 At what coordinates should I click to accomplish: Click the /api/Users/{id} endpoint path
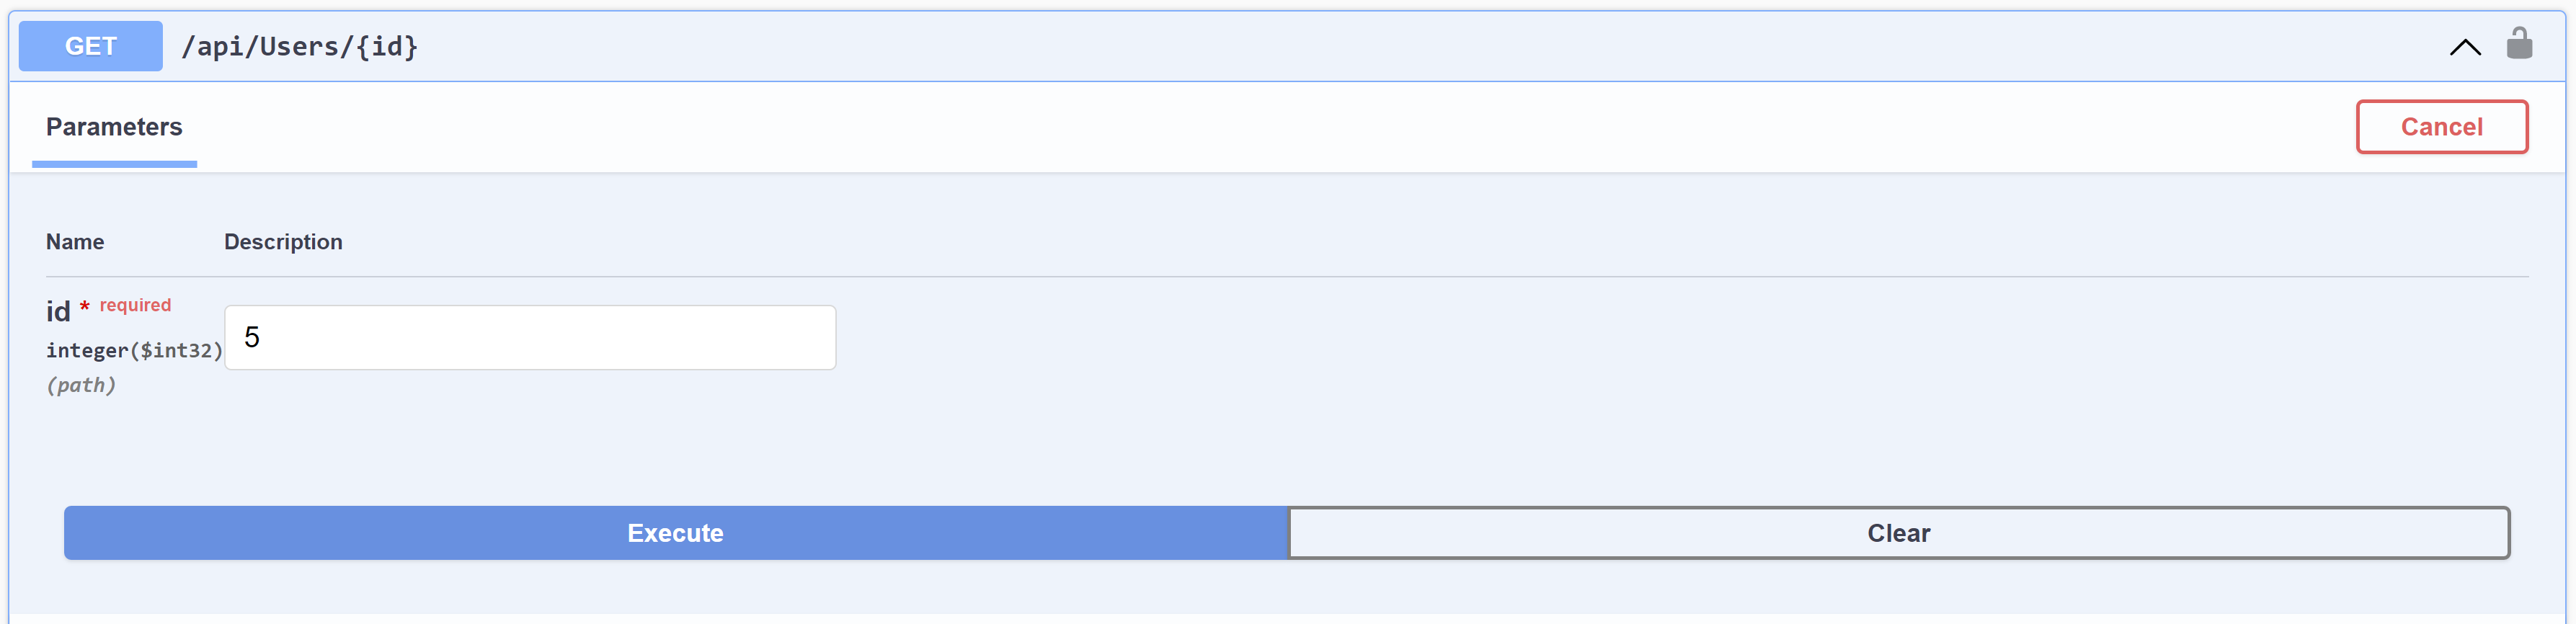[299, 46]
